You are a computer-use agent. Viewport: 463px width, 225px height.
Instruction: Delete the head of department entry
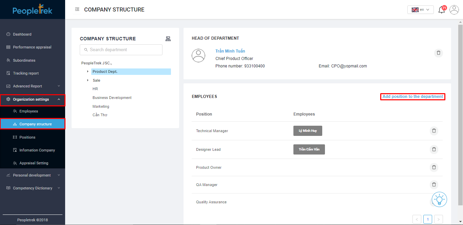[438, 53]
